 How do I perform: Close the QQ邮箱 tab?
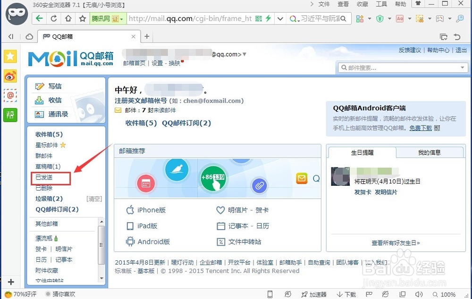pos(134,36)
